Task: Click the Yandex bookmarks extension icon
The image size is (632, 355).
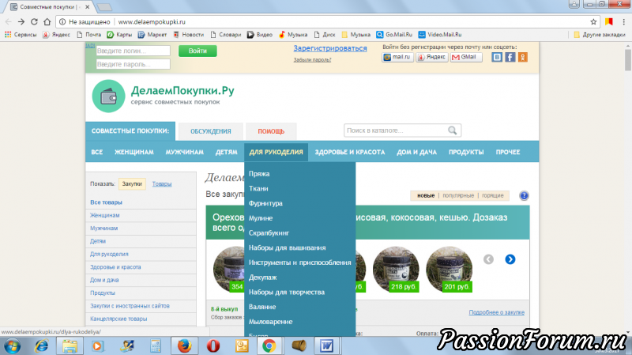Action: (609, 22)
